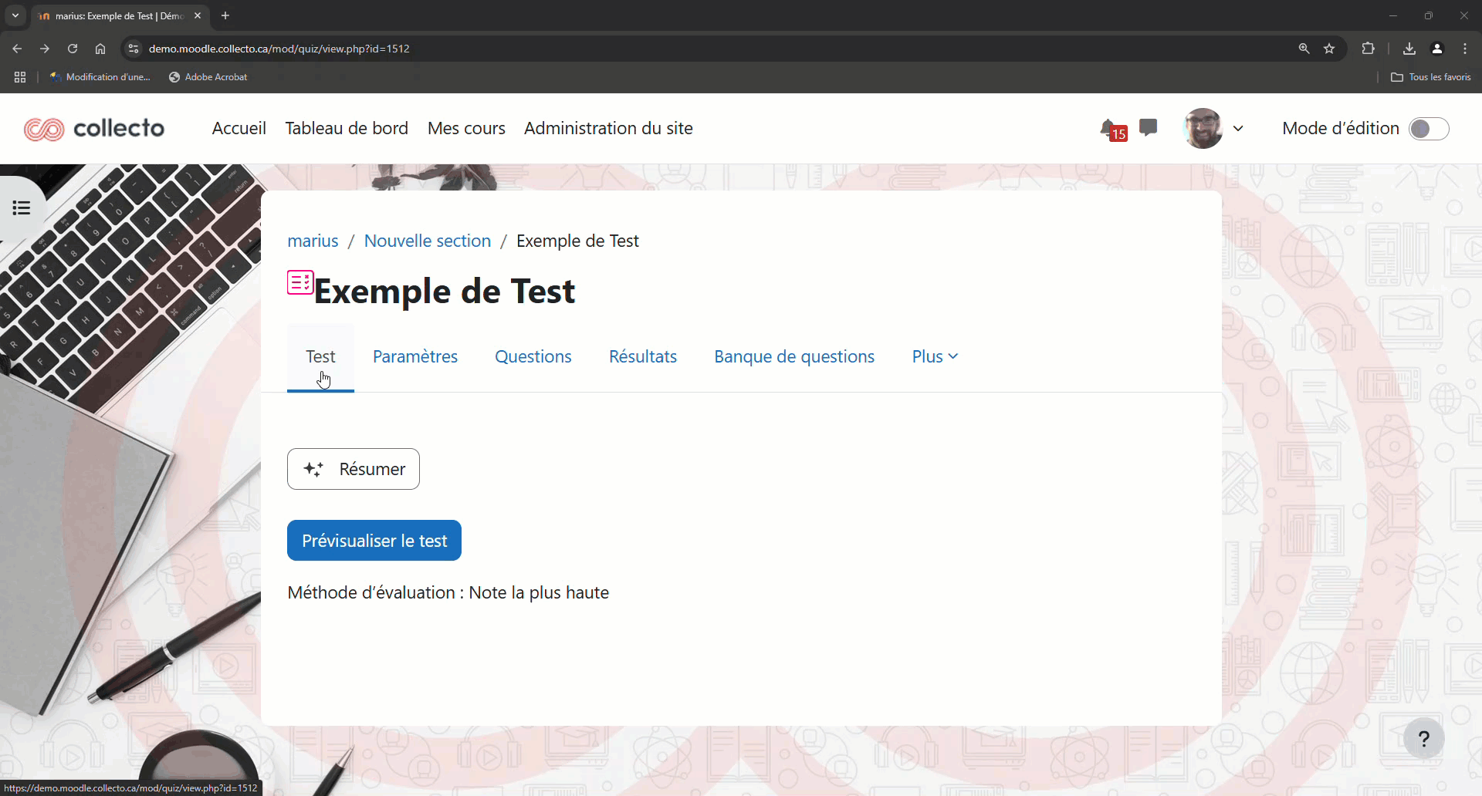This screenshot has width=1482, height=796.
Task: Open Adobe Acrobat bookmark
Action: [208, 77]
